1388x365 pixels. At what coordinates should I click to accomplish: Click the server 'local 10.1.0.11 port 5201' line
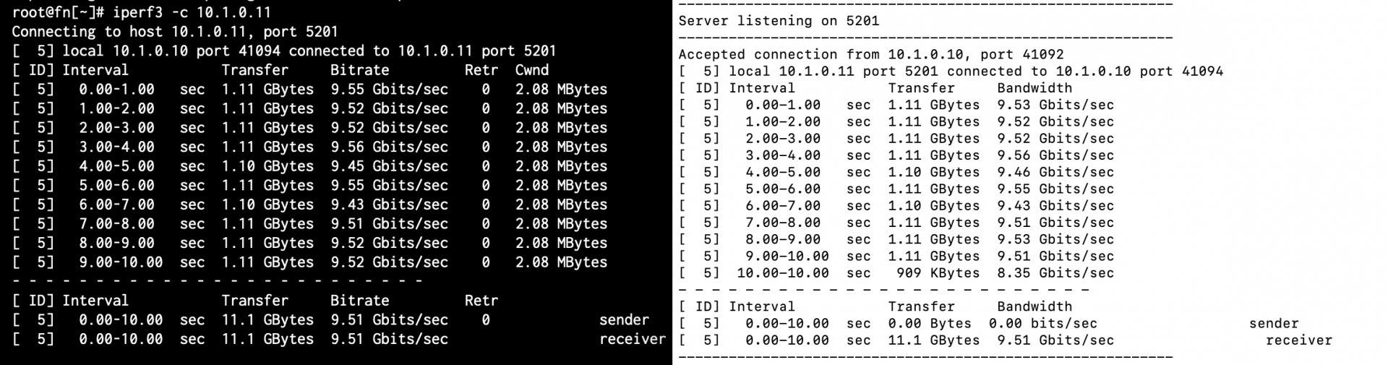click(x=951, y=71)
